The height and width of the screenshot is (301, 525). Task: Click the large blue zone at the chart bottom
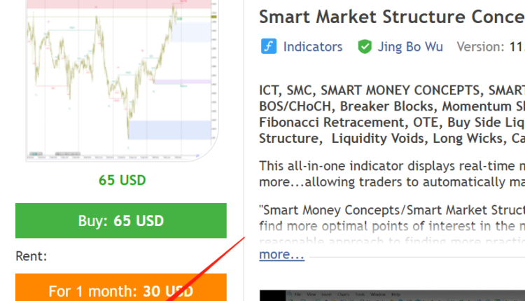[x=167, y=130]
